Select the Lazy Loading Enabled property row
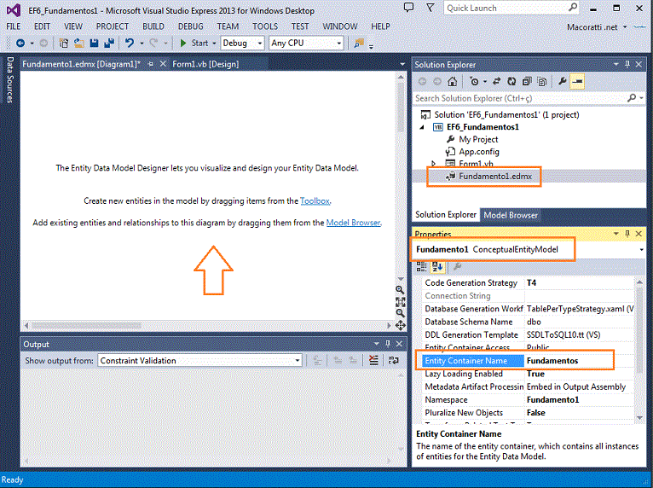Image resolution: width=653 pixels, height=488 pixels. (529, 374)
